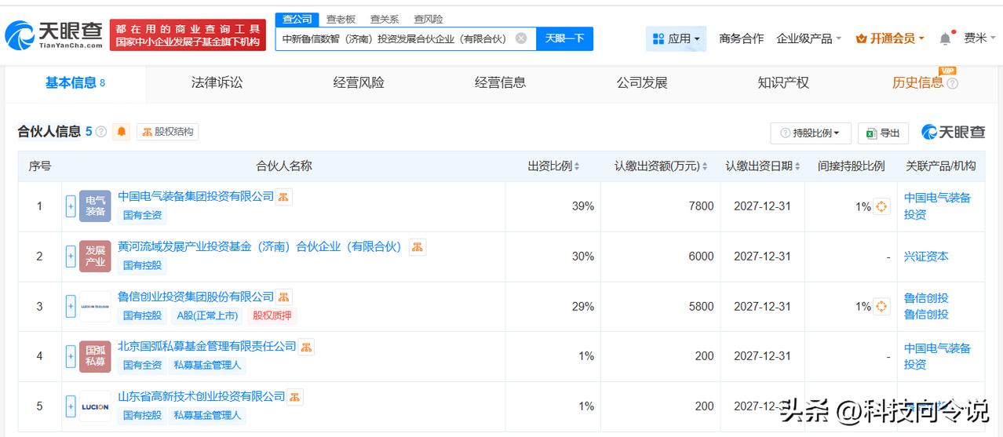The image size is (1003, 437).
Task: Open the 应用 apps dropdown
Action: point(677,38)
